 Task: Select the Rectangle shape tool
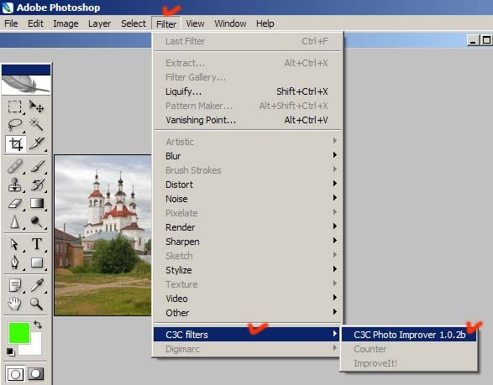[36, 263]
